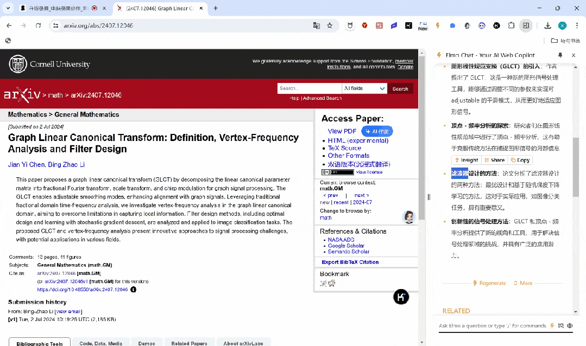586x346 pixels.
Task: Bookmark this page with the star icon
Action: click(330, 25)
